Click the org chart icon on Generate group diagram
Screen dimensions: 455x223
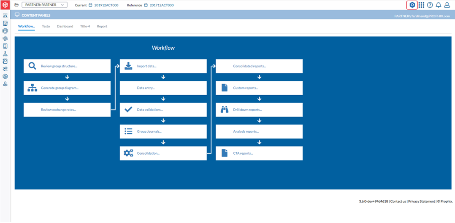[x=32, y=88]
